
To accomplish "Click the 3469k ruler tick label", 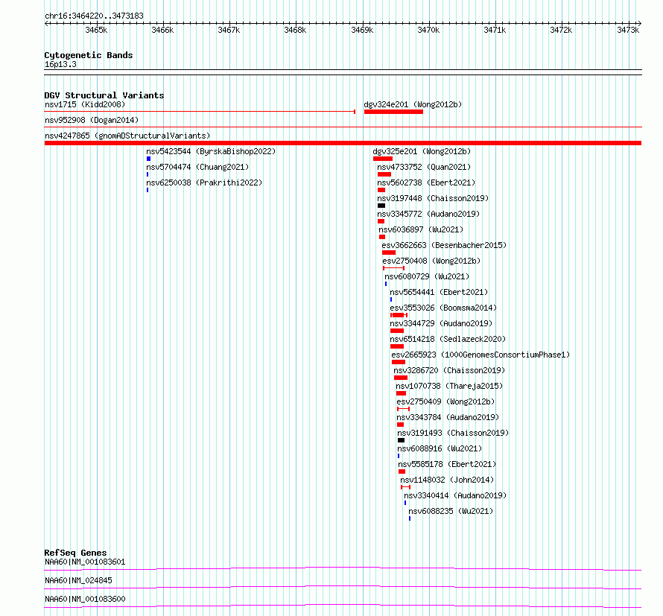I will [x=362, y=30].
